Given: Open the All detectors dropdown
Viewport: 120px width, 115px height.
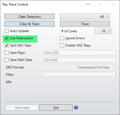Looking at the screenshot, I should click(85, 16).
